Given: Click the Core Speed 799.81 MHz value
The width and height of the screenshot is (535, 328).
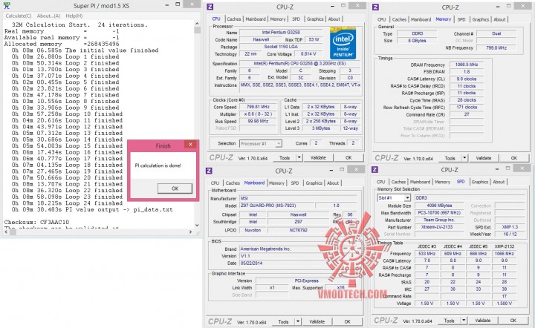Looking at the screenshot, I should tap(258, 107).
